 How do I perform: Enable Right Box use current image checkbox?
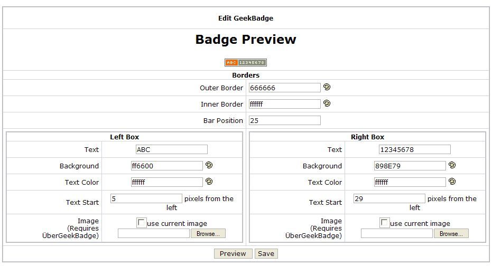pyautogui.click(x=384, y=223)
